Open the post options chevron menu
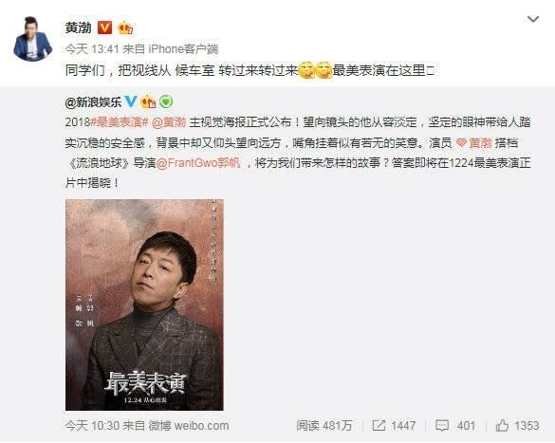The height and width of the screenshot is (443, 555). [532, 19]
